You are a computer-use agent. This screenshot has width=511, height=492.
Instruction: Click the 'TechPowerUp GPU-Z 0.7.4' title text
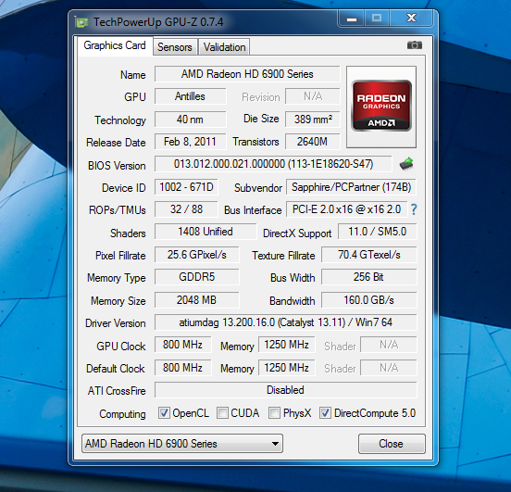158,22
